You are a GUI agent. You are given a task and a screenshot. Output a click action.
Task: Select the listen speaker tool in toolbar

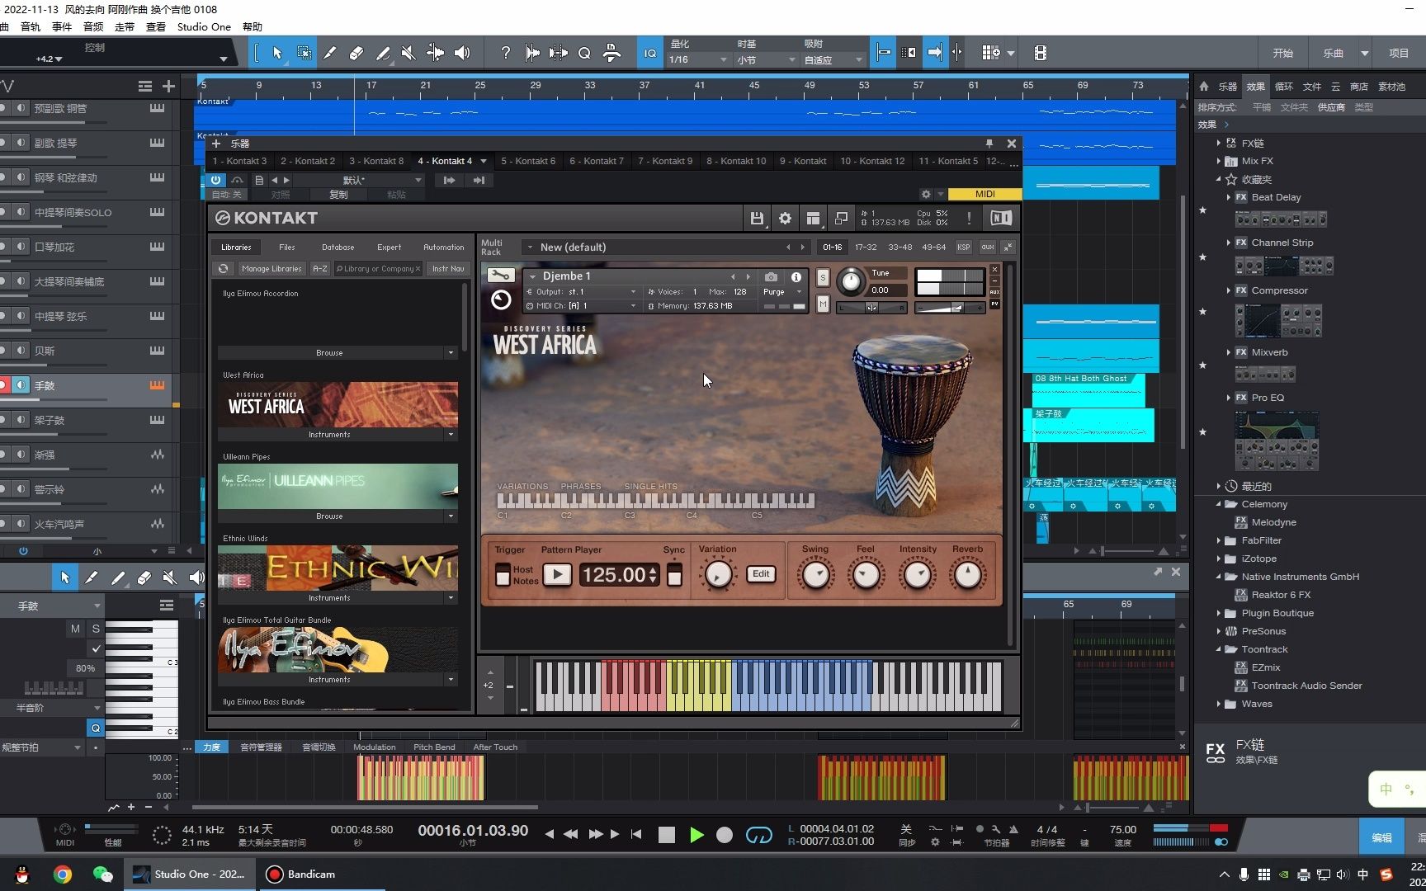click(x=462, y=53)
